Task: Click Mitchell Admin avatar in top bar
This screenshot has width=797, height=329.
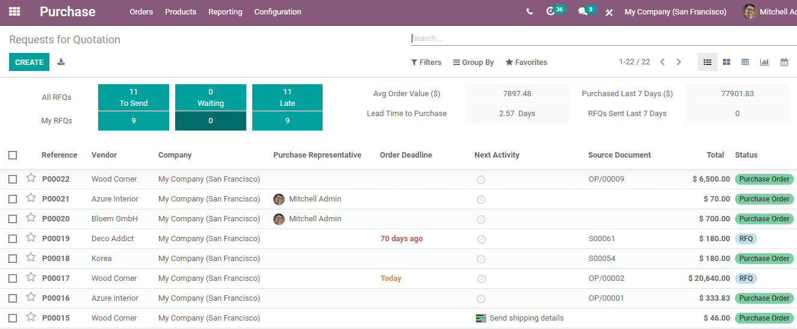Action: (x=749, y=11)
